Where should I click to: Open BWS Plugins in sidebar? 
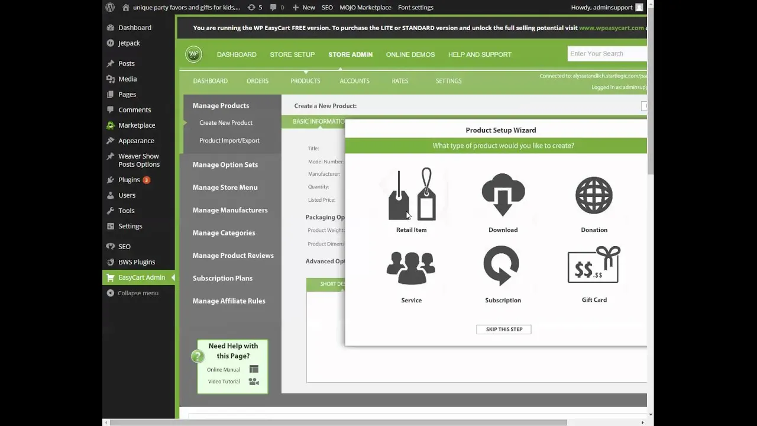(x=137, y=262)
